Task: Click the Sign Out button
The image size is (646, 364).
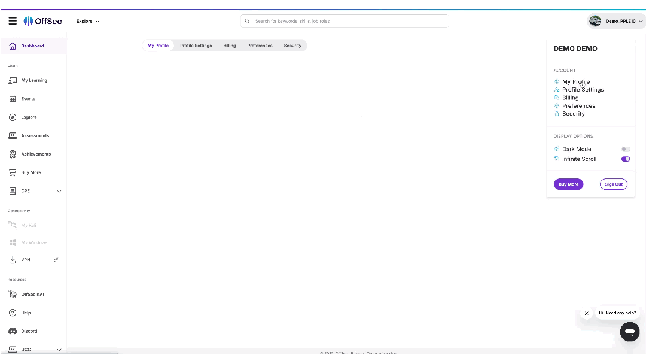Action: [x=613, y=184]
